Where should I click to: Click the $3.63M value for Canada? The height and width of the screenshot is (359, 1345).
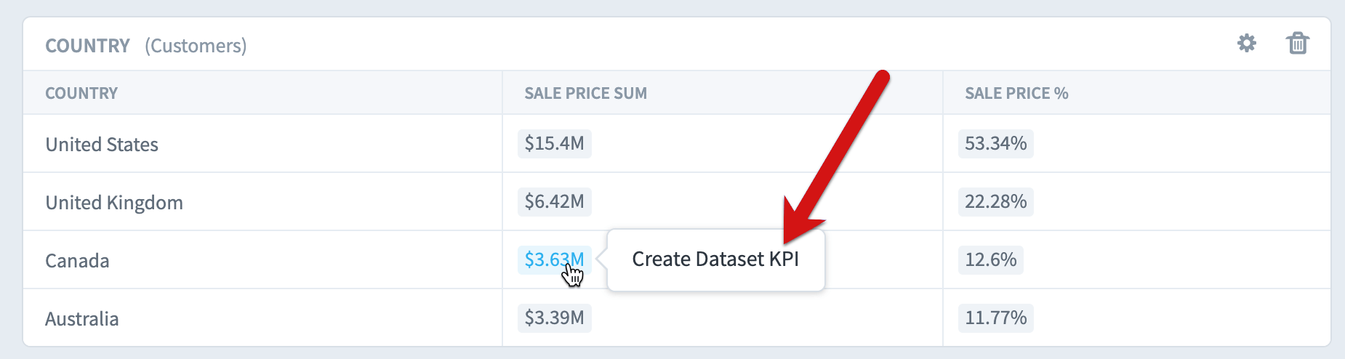pos(554,259)
